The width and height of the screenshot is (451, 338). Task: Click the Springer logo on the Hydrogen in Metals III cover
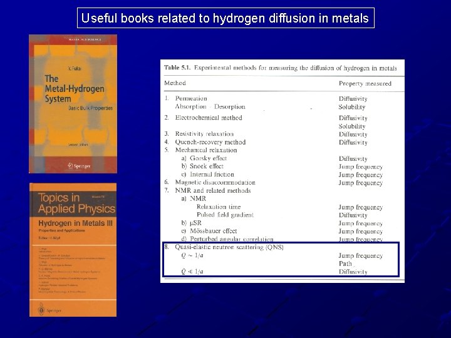pyautogui.click(x=49, y=310)
